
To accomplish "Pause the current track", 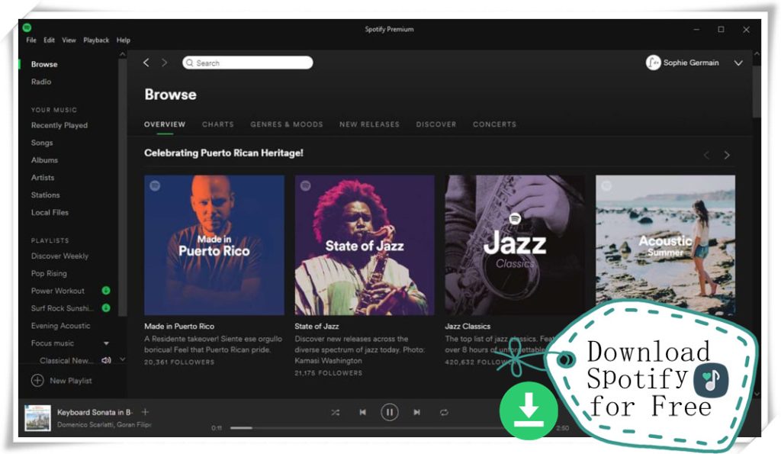I will (390, 412).
